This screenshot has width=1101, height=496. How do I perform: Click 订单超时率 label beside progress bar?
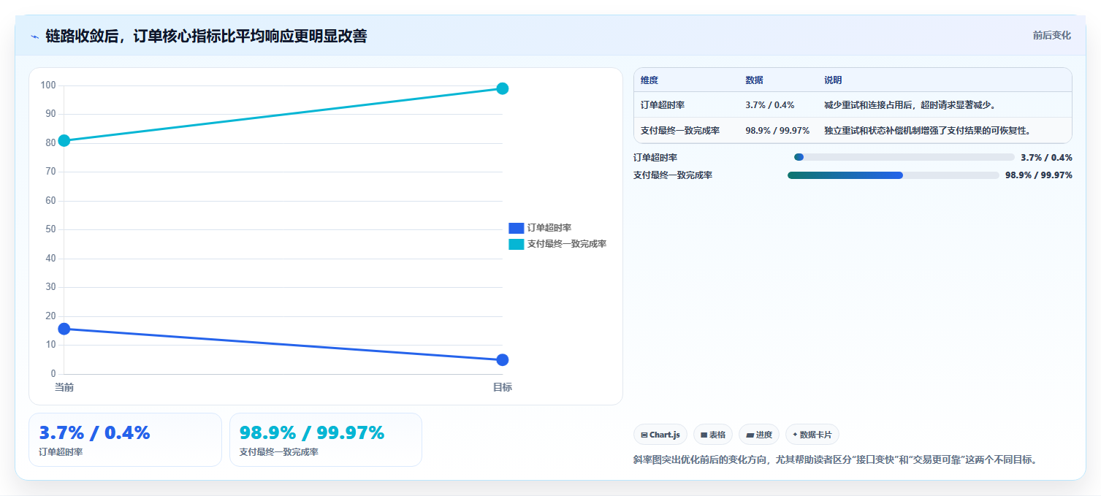click(655, 157)
